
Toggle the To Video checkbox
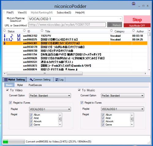point(7,90)
